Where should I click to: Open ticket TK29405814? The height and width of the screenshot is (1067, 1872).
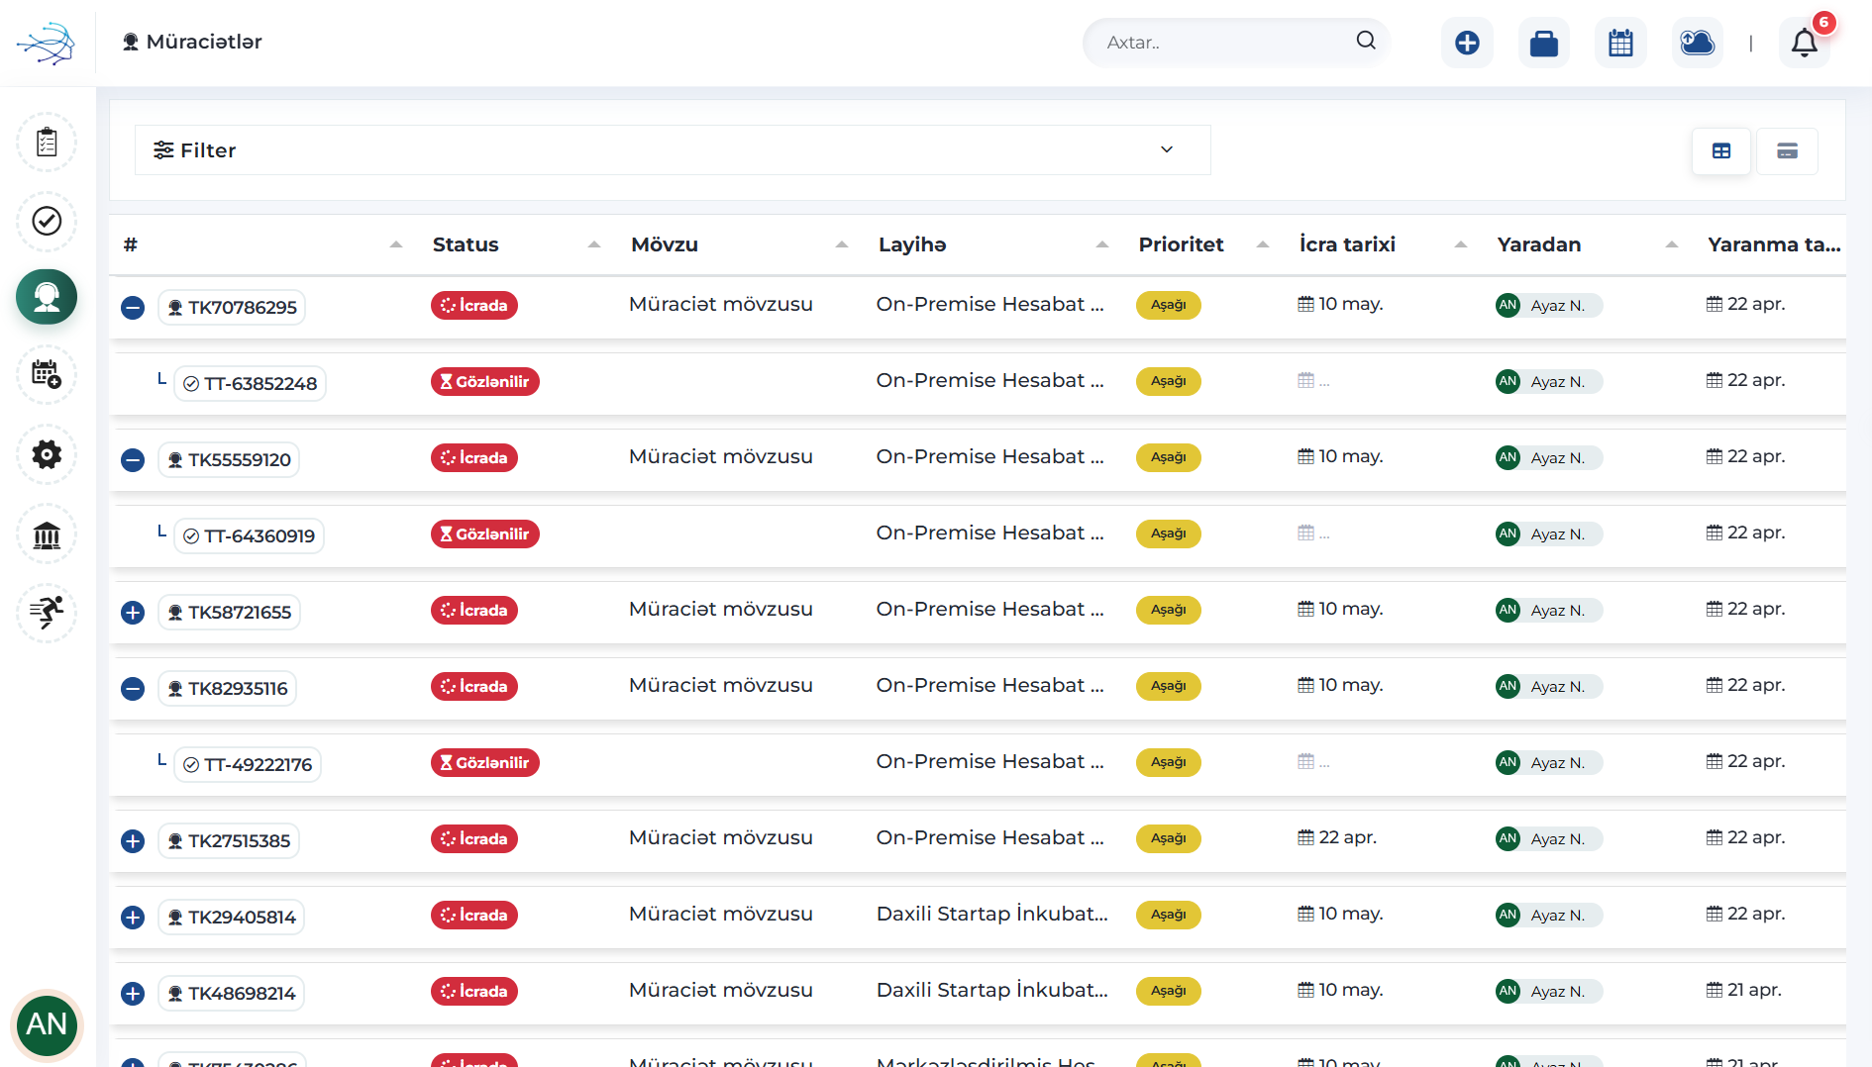tap(231, 918)
